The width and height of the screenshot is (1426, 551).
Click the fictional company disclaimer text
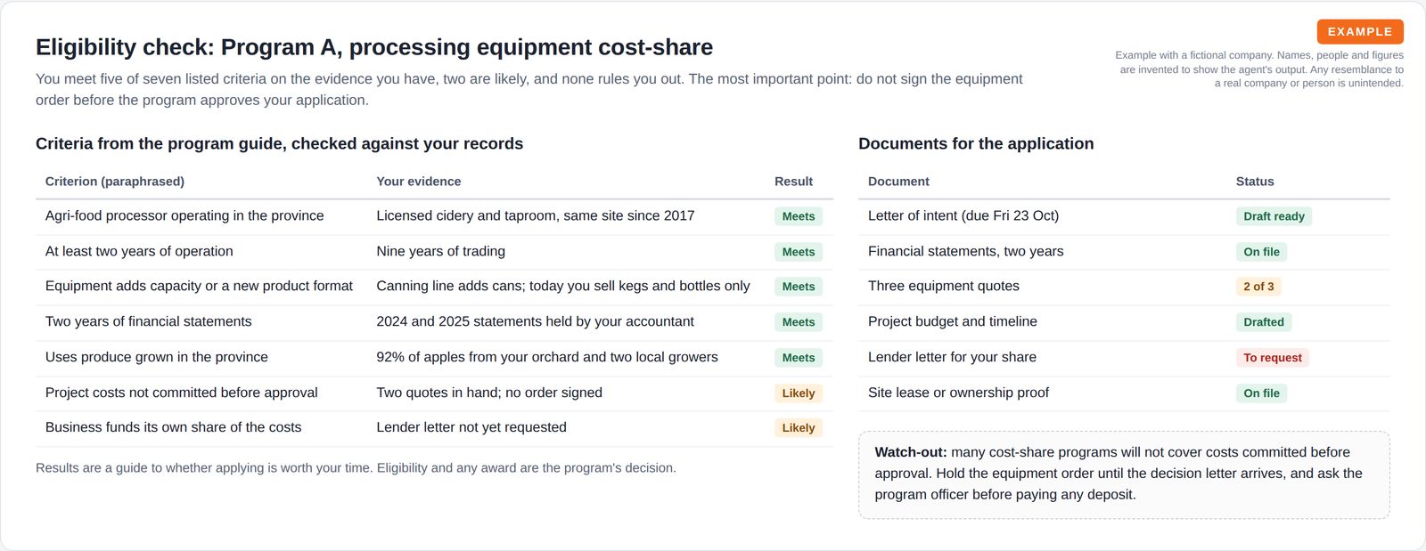[x=1258, y=69]
